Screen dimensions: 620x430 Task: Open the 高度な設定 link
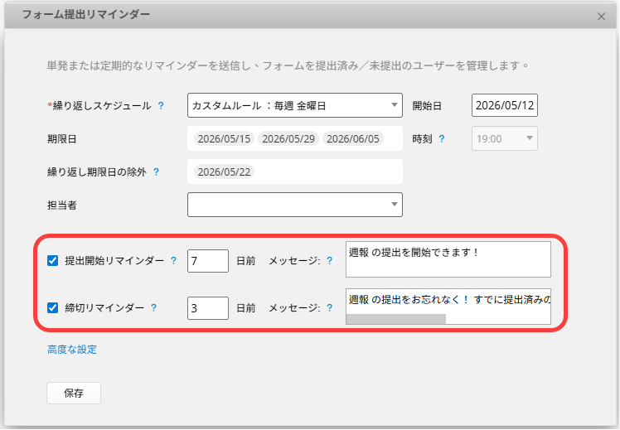pos(72,350)
